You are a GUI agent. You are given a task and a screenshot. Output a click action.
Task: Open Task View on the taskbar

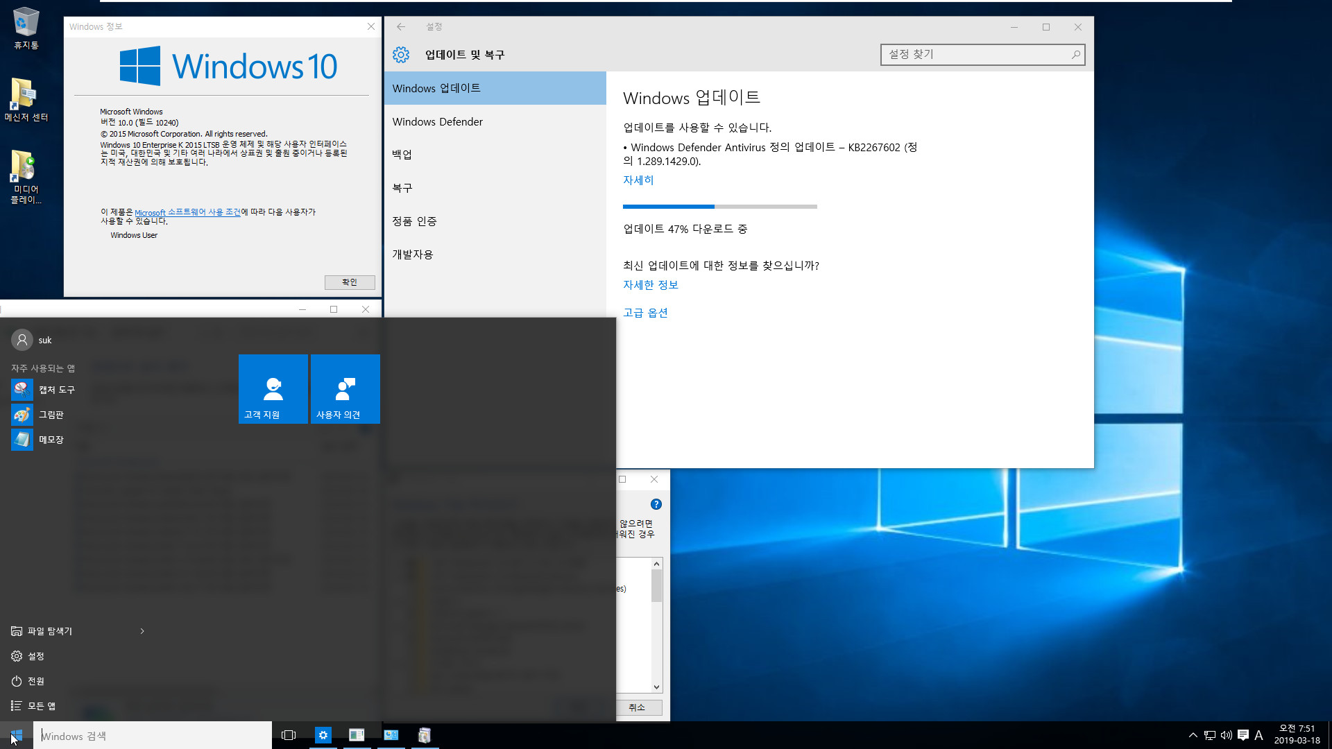pyautogui.click(x=289, y=735)
